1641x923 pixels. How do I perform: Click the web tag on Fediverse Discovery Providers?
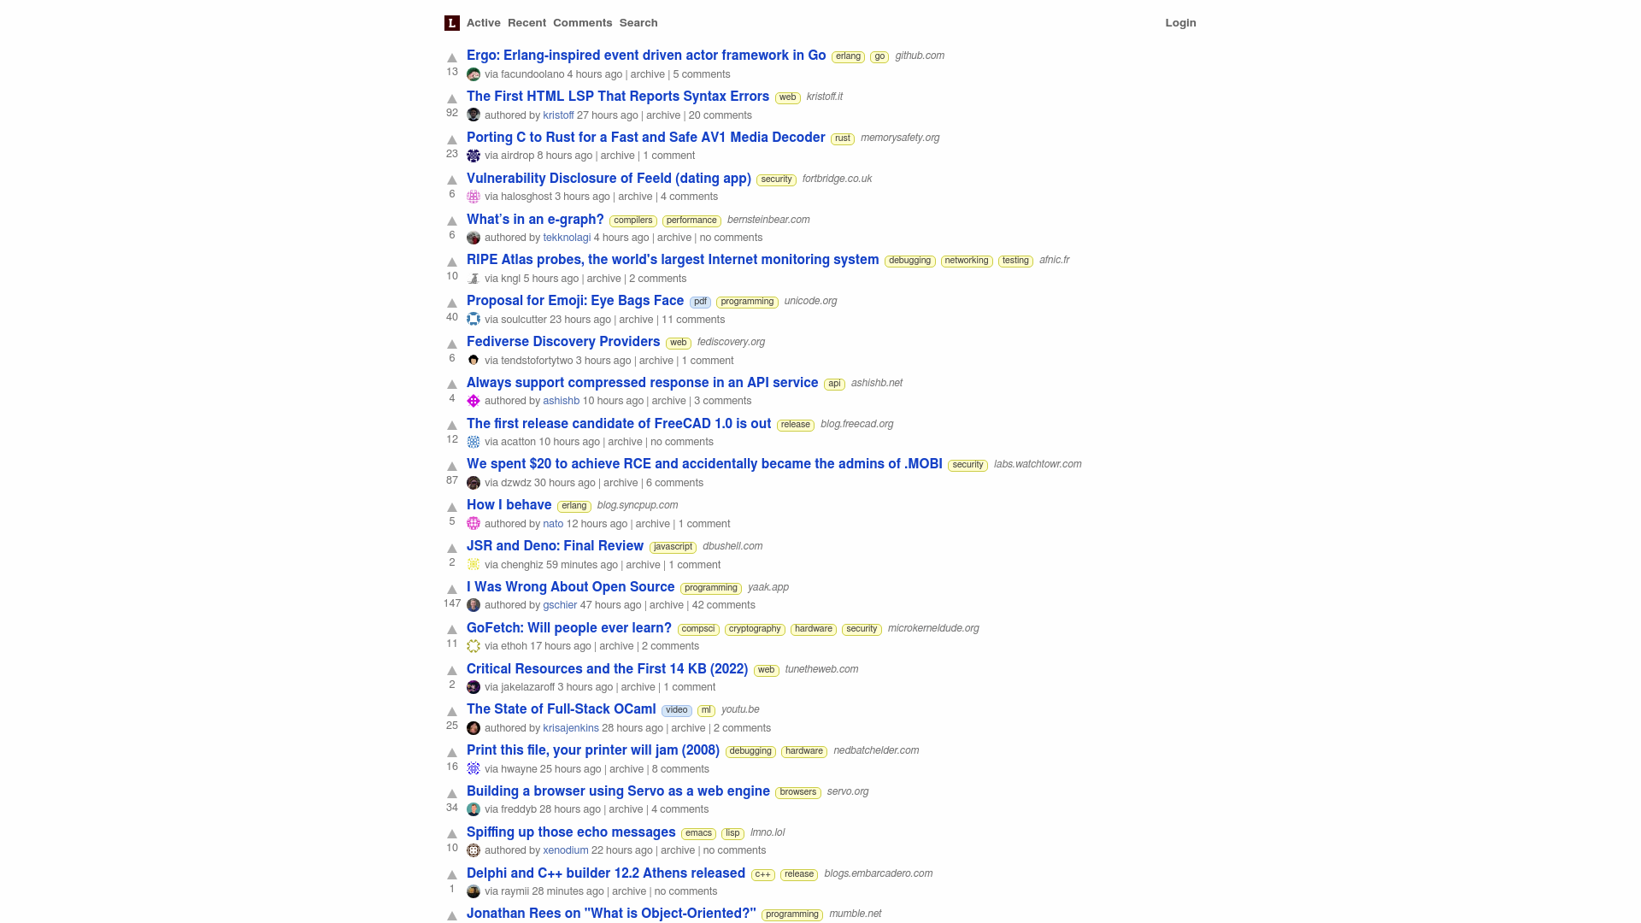[678, 343]
